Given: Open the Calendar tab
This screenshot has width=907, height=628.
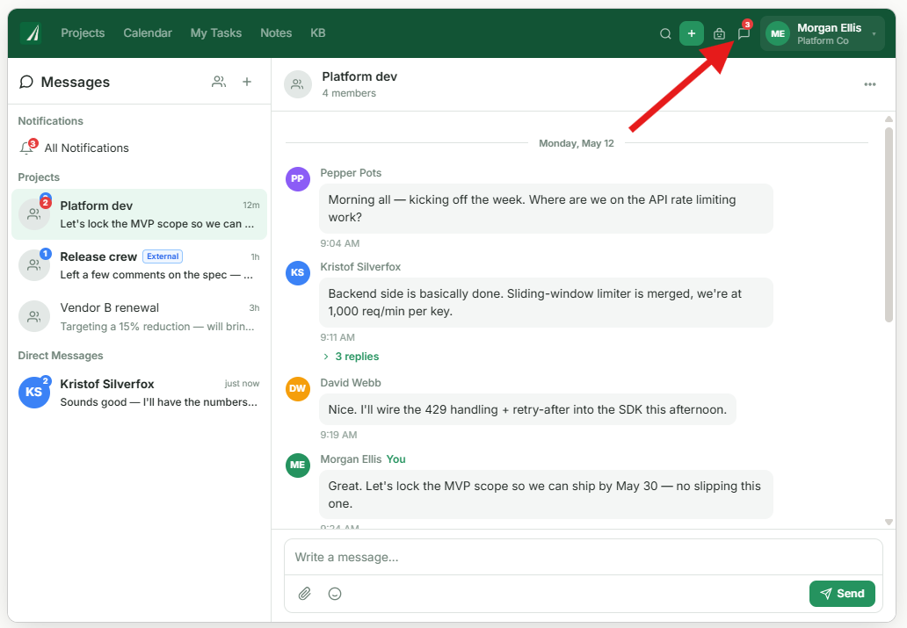Looking at the screenshot, I should (x=148, y=33).
